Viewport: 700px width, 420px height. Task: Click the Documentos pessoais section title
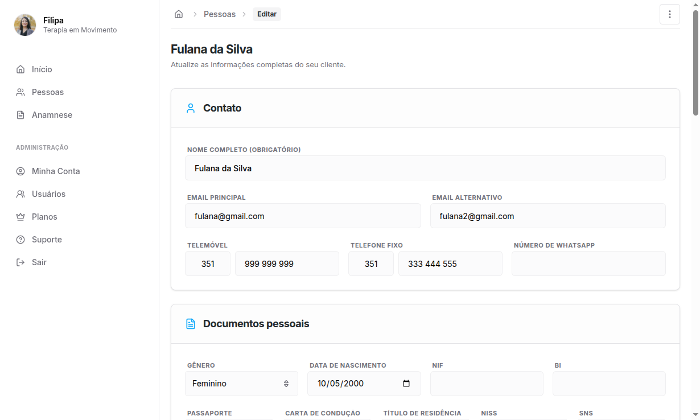[256, 324]
